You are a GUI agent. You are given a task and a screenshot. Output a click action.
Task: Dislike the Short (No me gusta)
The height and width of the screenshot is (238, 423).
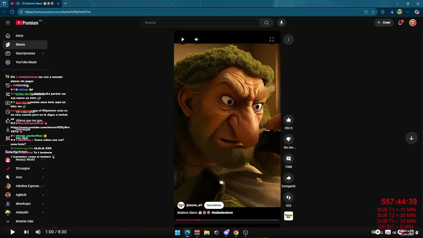288,139
